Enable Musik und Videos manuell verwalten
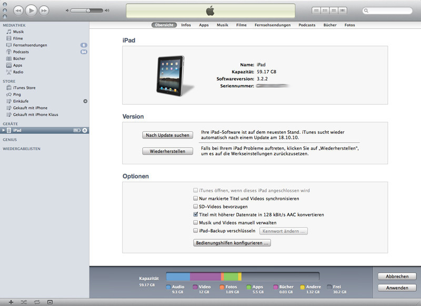Image resolution: width=421 pixels, height=306 pixels. point(195,222)
